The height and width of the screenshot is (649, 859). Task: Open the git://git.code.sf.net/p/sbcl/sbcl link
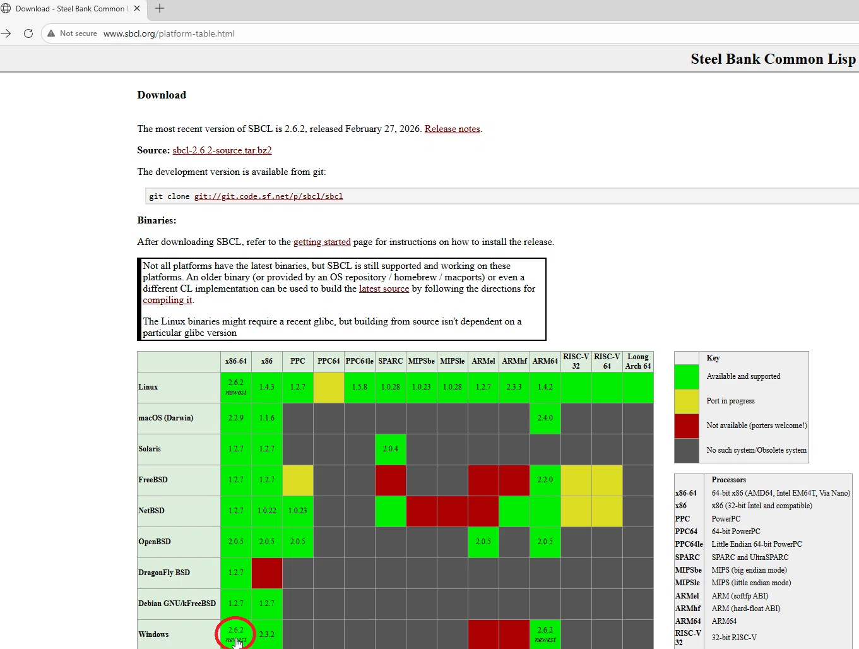pyautogui.click(x=268, y=196)
